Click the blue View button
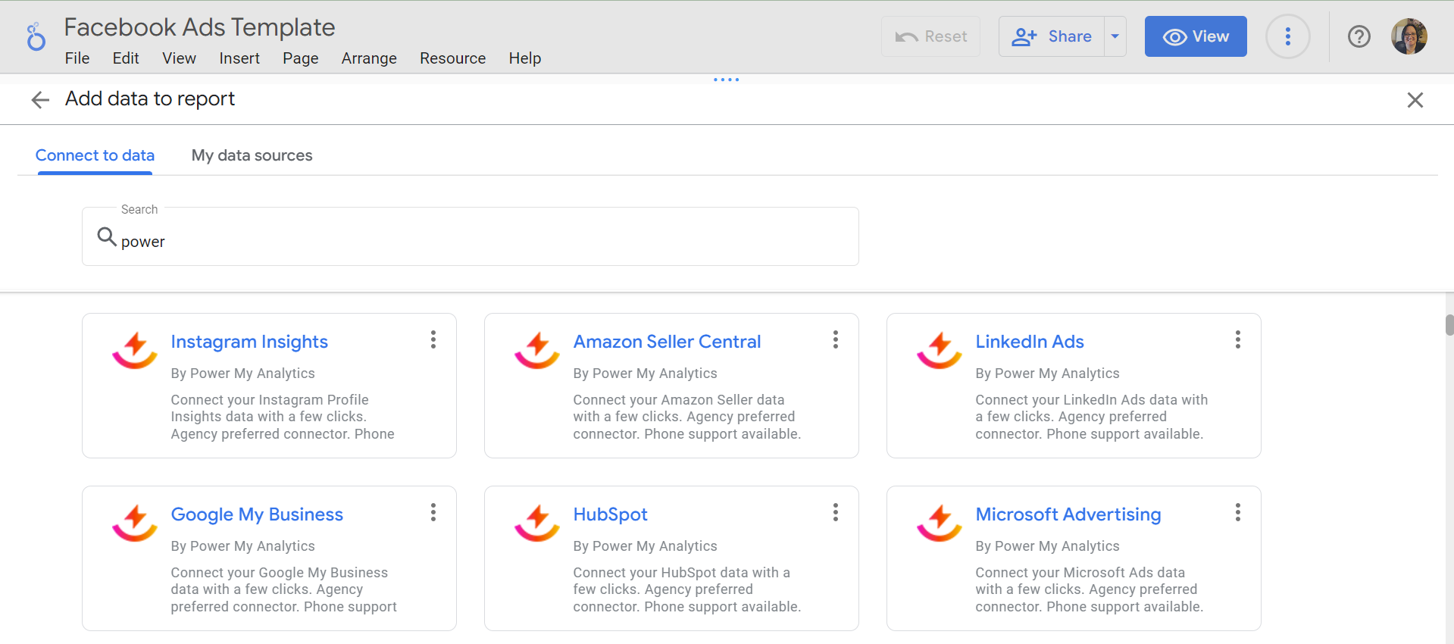Screen dimensions: 1454x644 [x=1195, y=36]
